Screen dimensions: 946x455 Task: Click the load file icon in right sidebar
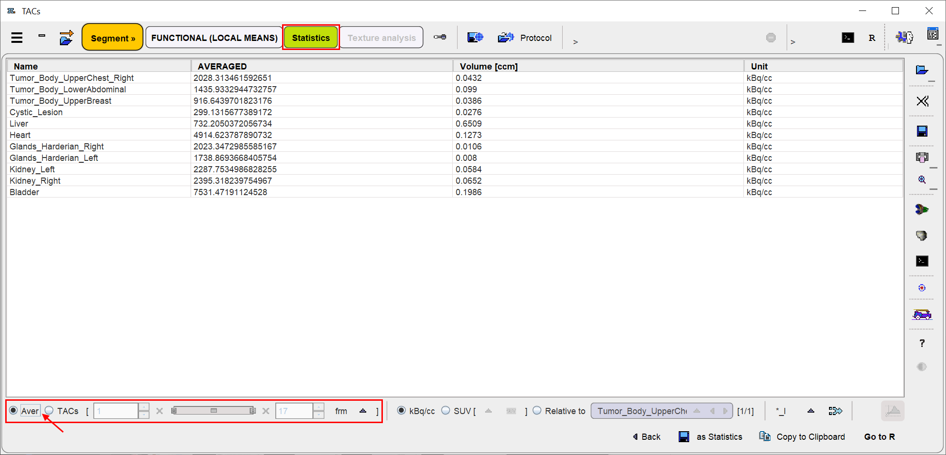pyautogui.click(x=922, y=70)
